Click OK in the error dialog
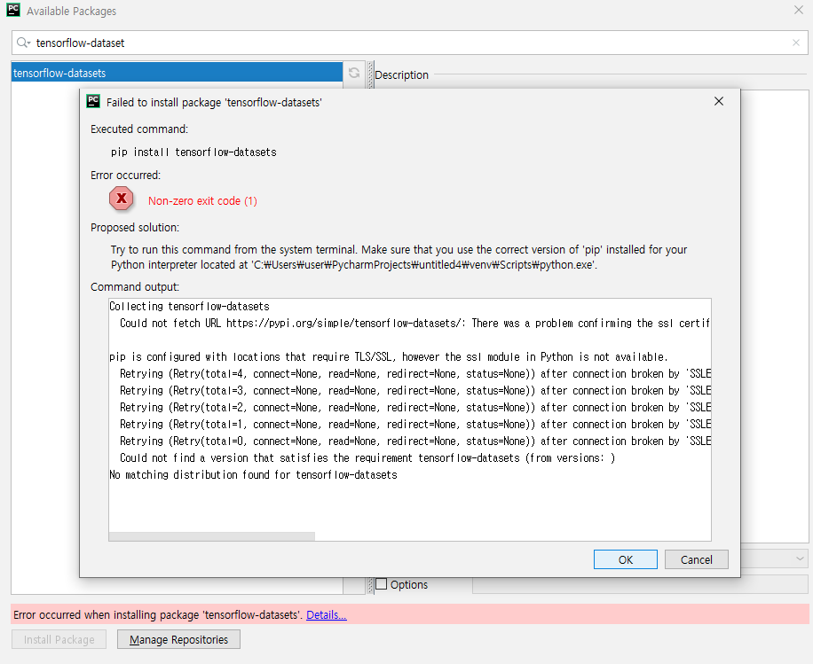The image size is (813, 664). (626, 559)
